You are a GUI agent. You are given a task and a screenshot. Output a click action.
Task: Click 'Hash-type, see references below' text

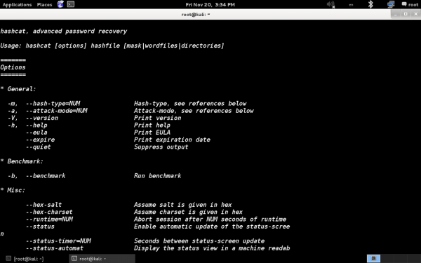[x=190, y=104]
